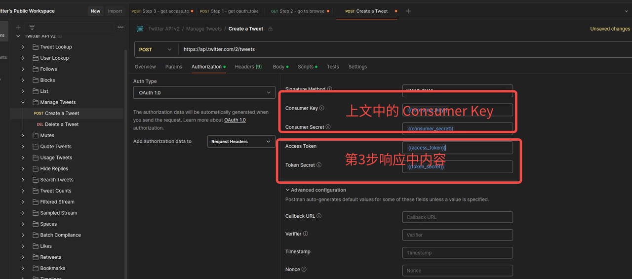Click the HTTP request type icon in the breadcrumb
The width and height of the screenshot is (632, 279).
tap(140, 29)
